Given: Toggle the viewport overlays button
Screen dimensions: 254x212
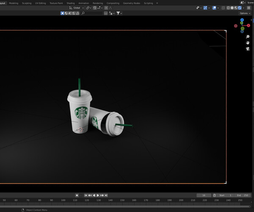Looking at the screenshot, I should 214,8.
